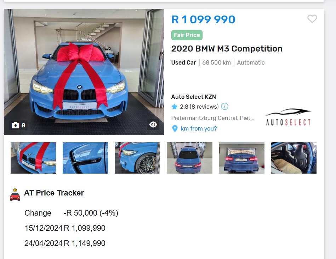
Task: Click the AT Price Tracker car icon
Action: [15, 194]
